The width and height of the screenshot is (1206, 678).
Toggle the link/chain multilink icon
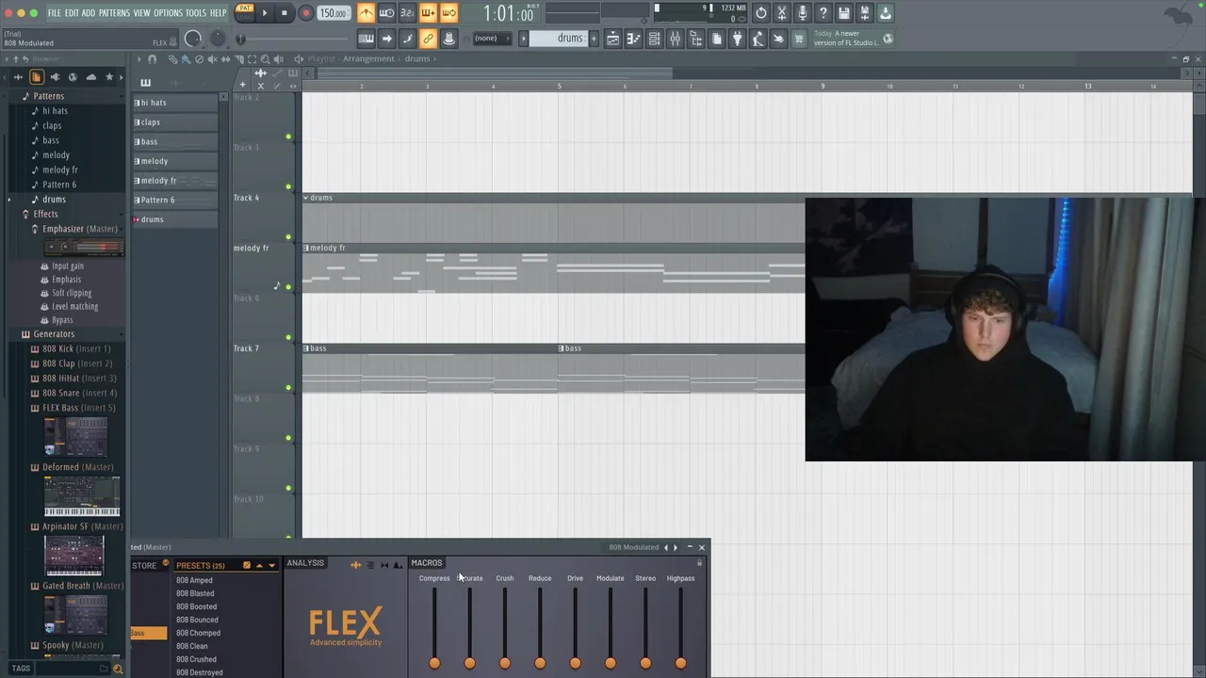428,39
